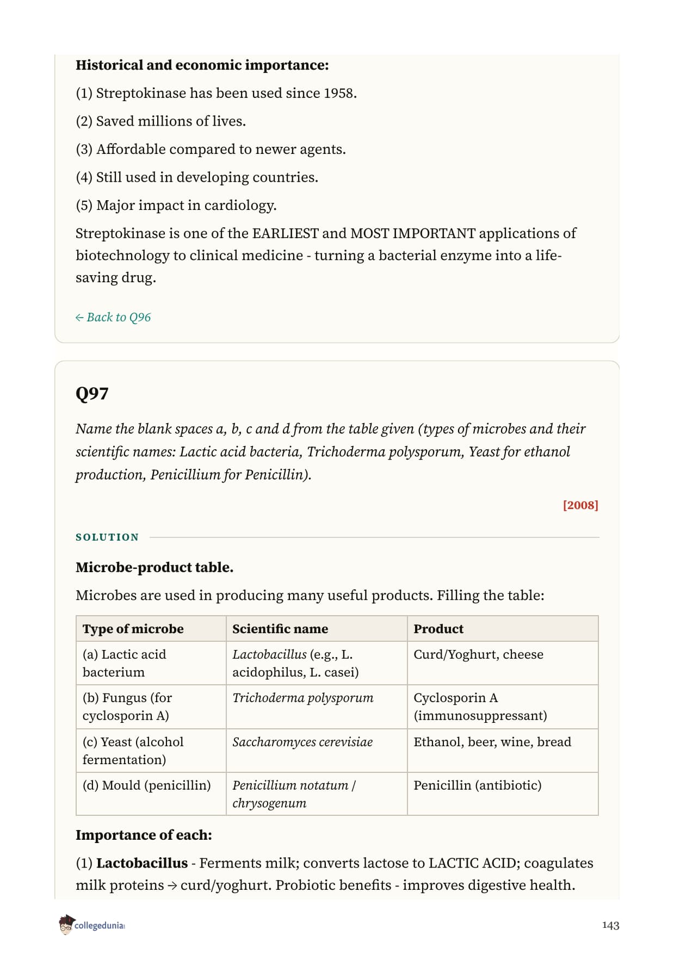
Task: Select the Trichoderma polysporum table cell
Action: coord(317,707)
